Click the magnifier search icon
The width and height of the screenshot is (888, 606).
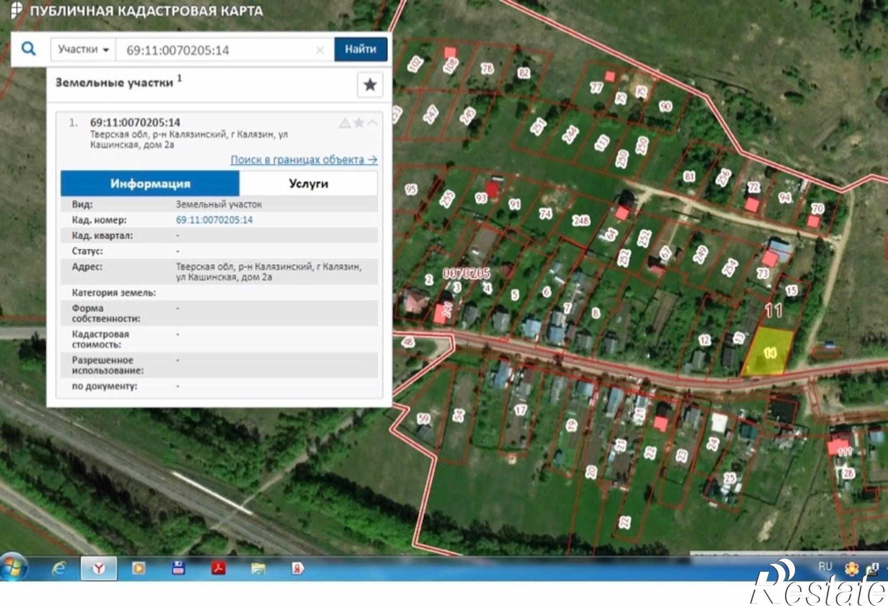point(29,49)
